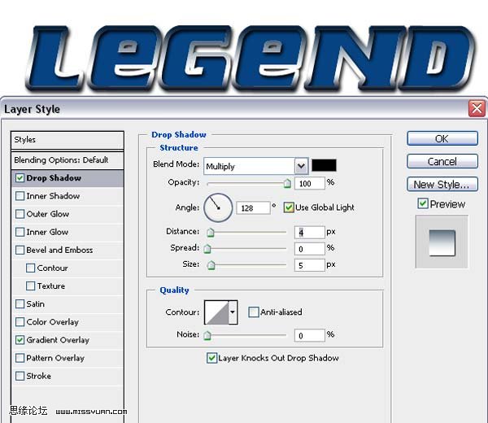Screen dimensions: 488x423
Task: Click the Size value field
Action: coord(310,265)
